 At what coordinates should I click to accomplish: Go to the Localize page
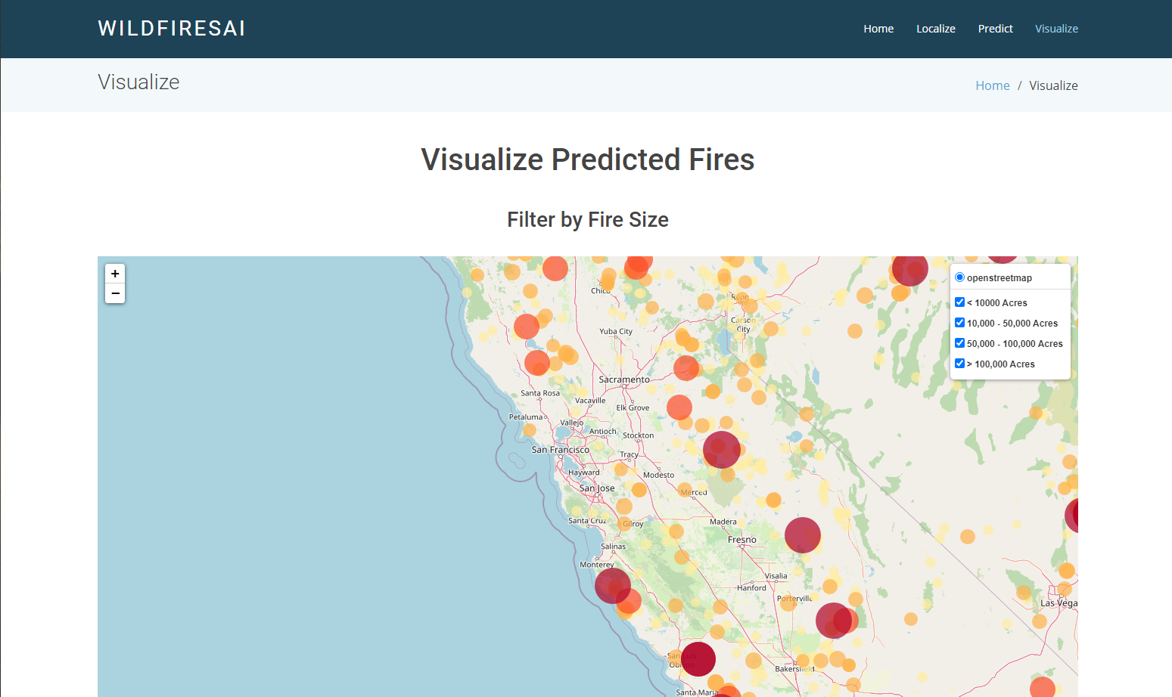click(x=936, y=29)
